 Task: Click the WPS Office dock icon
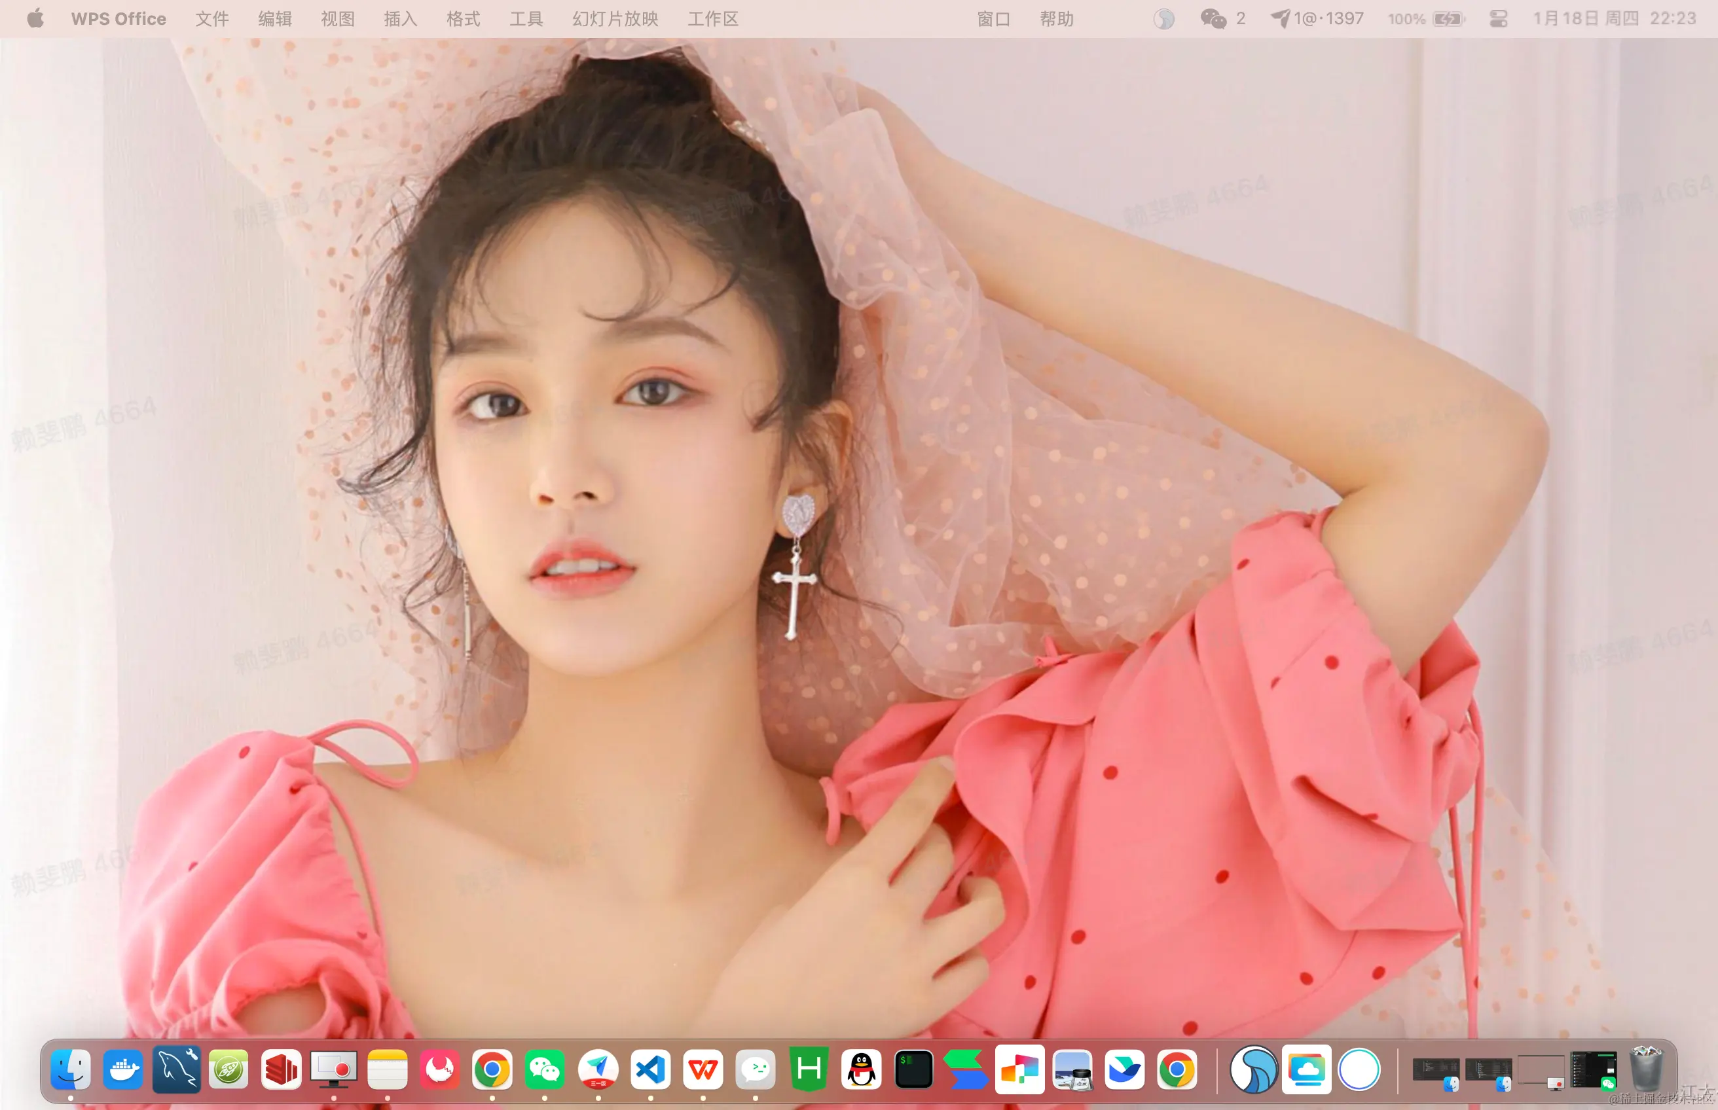coord(703,1069)
